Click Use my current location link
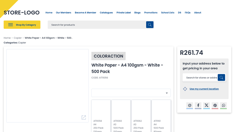The image size is (235, 132). coord(204,89)
